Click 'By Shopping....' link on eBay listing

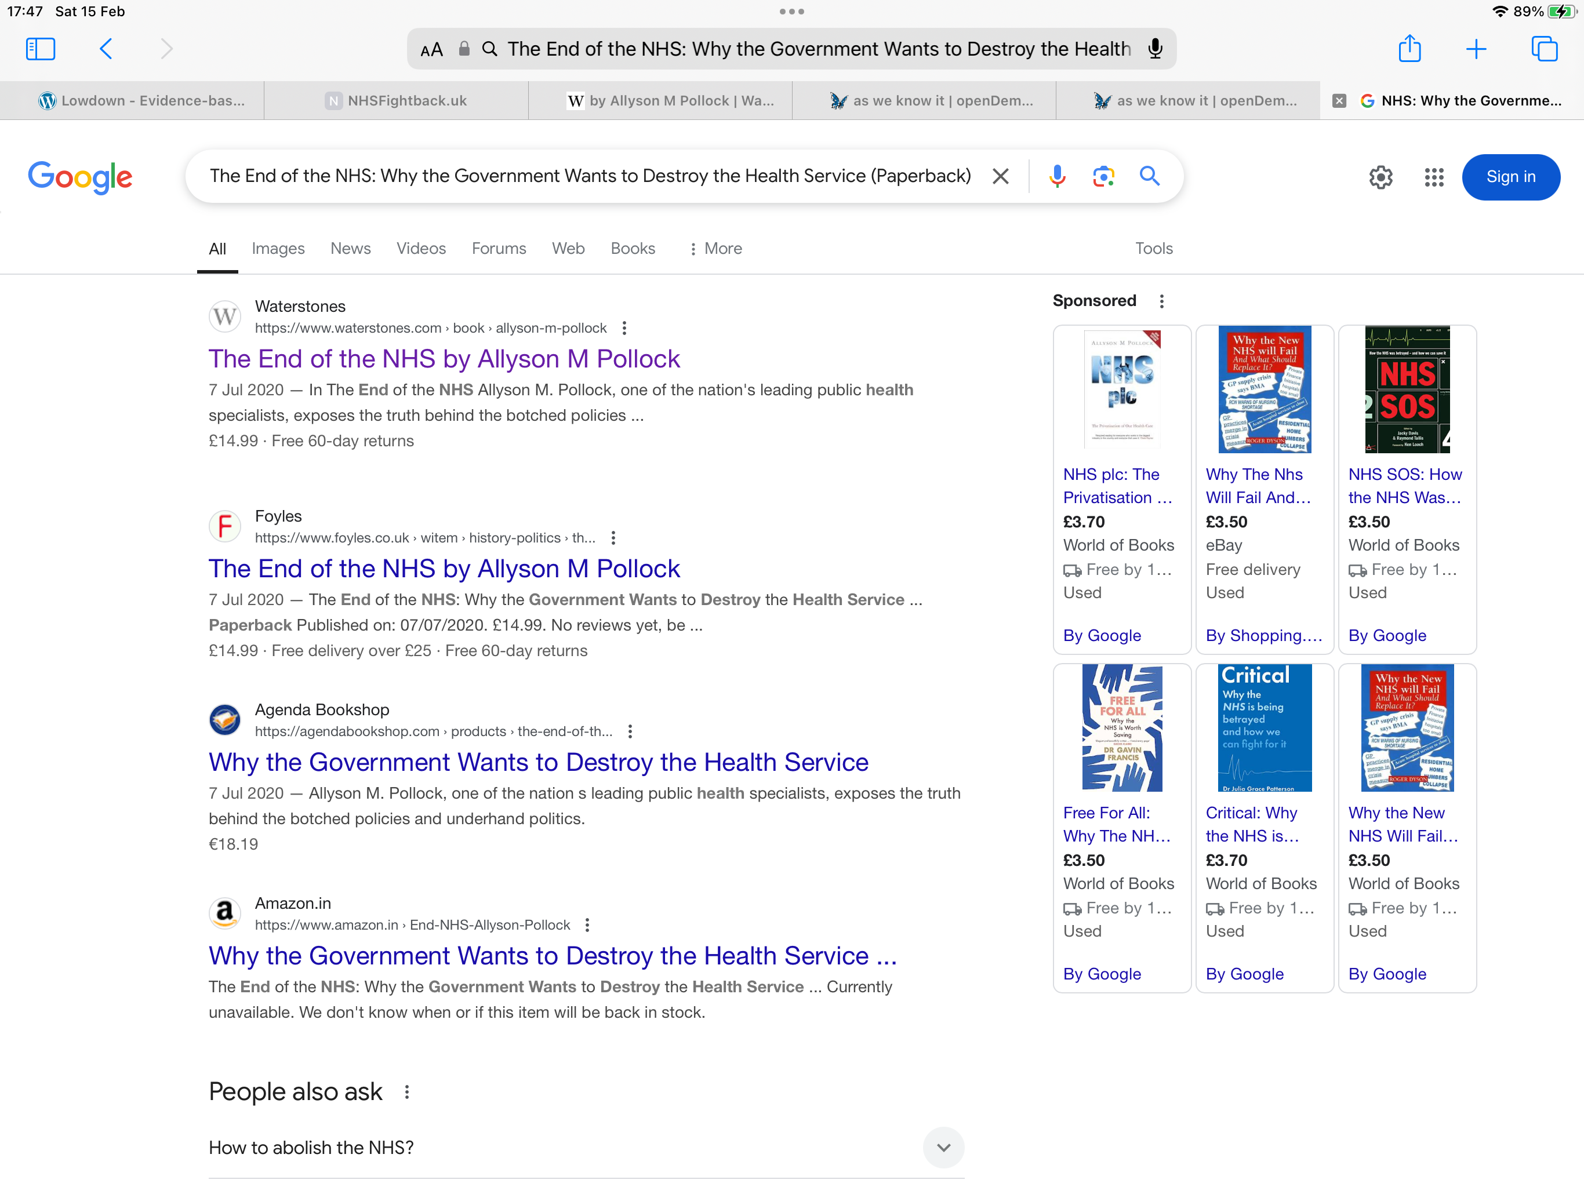[x=1264, y=635]
